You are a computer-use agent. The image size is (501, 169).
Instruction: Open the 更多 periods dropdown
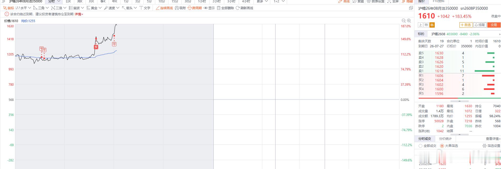click(x=262, y=1)
